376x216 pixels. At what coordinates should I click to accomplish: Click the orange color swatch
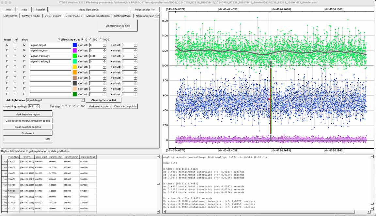[74, 73]
